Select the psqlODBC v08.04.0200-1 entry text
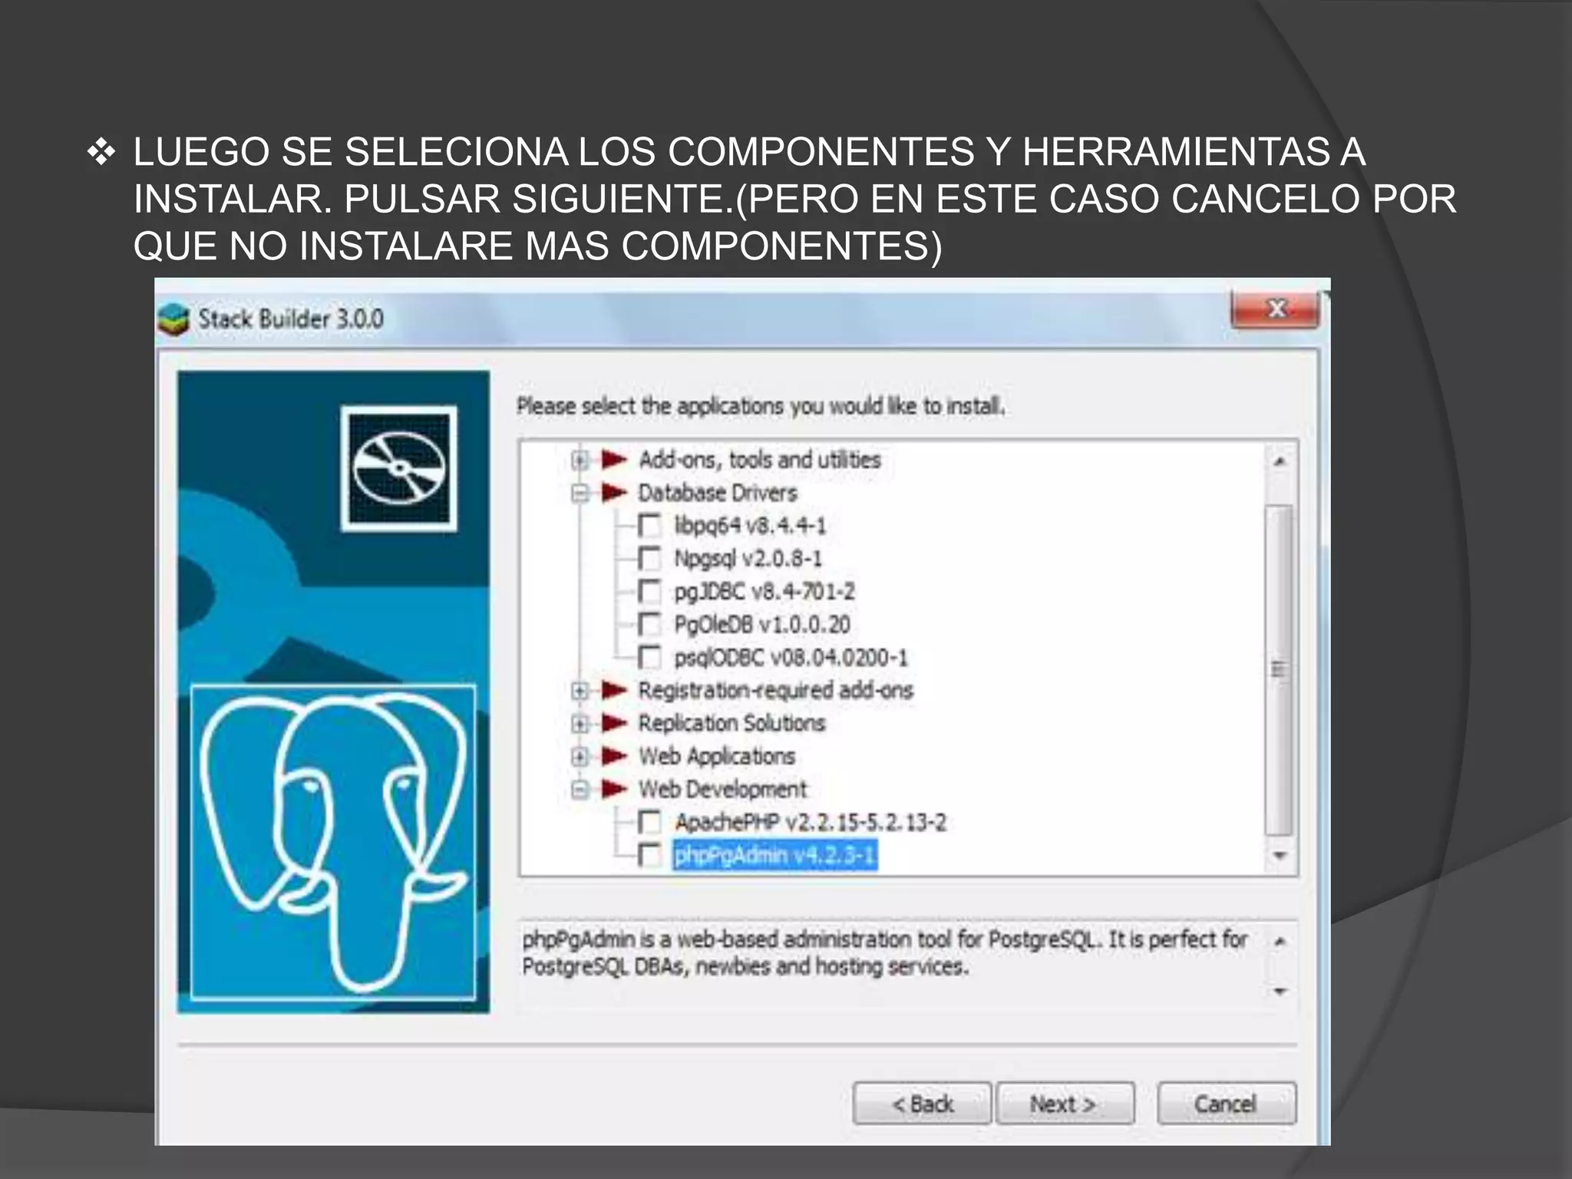Screen dimensions: 1572x1179 click(791, 658)
